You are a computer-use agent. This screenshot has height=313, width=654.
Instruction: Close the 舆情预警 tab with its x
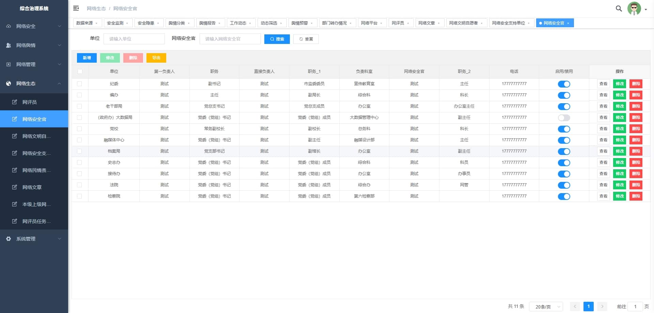(x=312, y=23)
